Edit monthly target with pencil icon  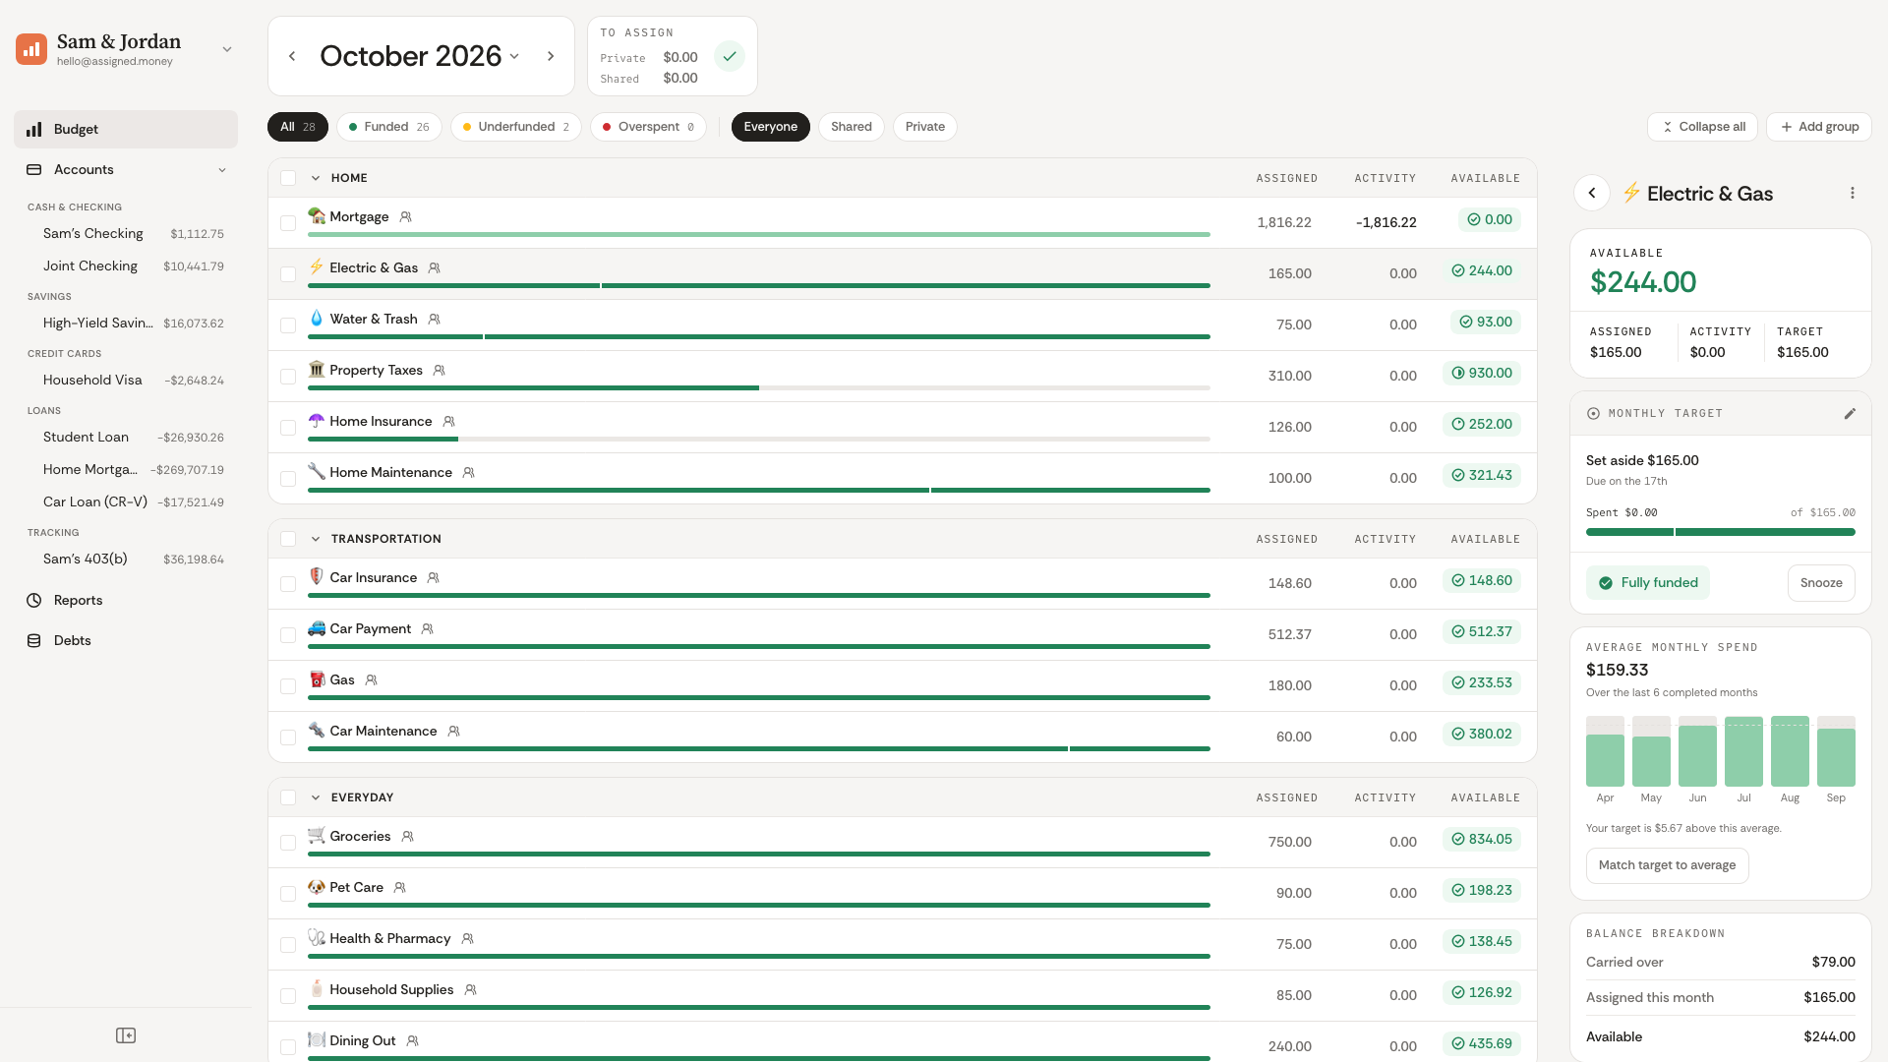(x=1850, y=414)
